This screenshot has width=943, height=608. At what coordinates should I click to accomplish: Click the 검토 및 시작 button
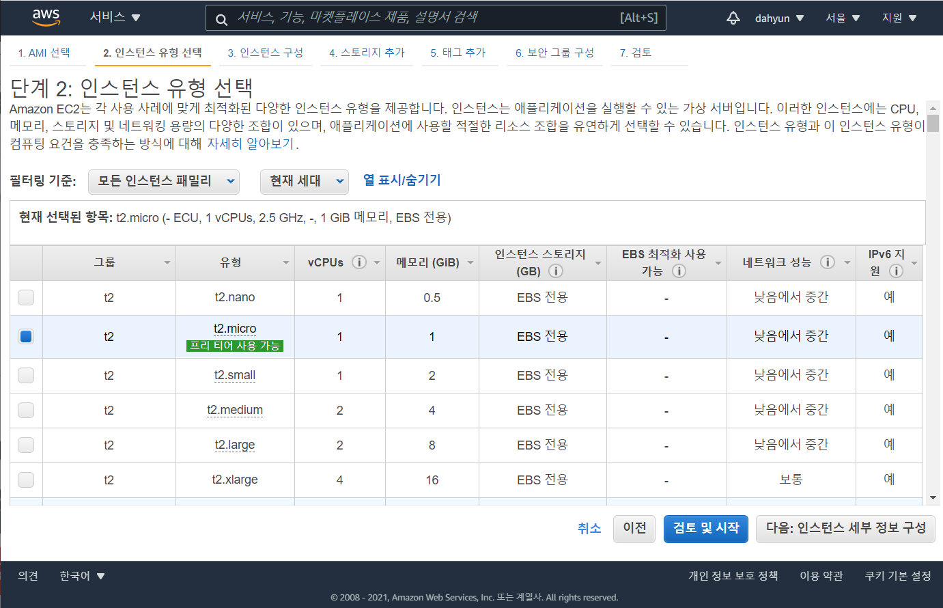[x=706, y=529]
